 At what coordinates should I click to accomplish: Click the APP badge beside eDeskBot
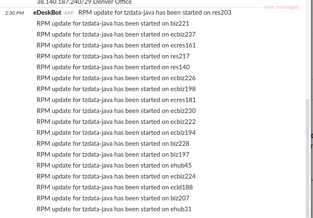(x=69, y=13)
